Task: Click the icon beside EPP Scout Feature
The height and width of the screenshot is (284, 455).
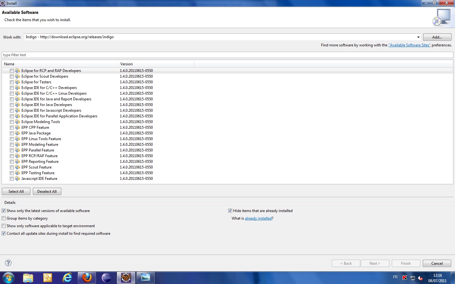Action: click(x=18, y=167)
